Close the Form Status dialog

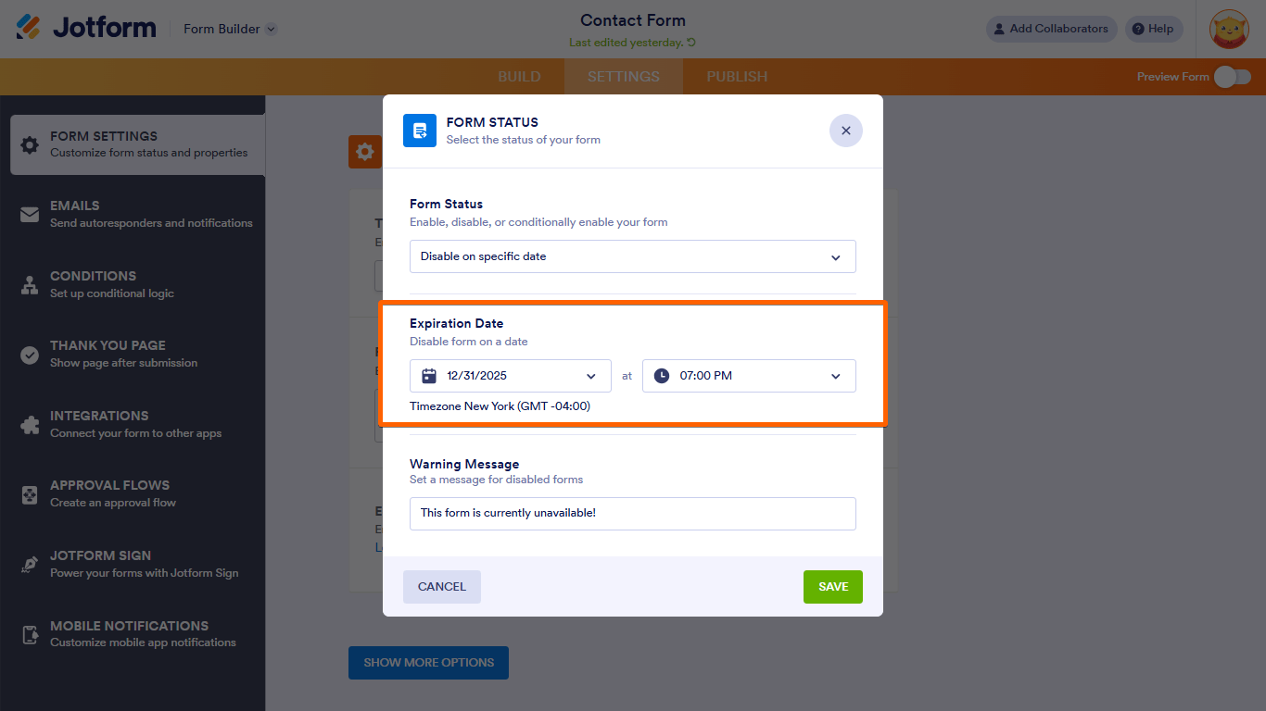click(x=845, y=131)
